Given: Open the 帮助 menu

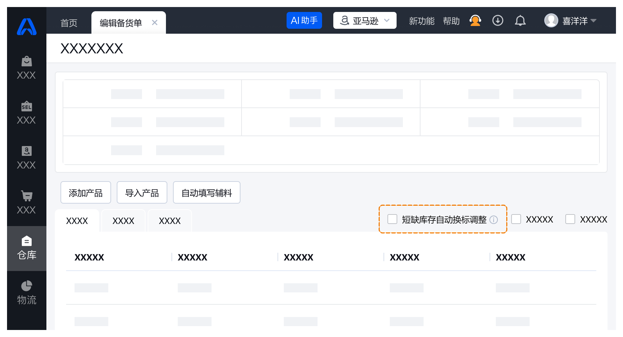Looking at the screenshot, I should pyautogui.click(x=451, y=21).
